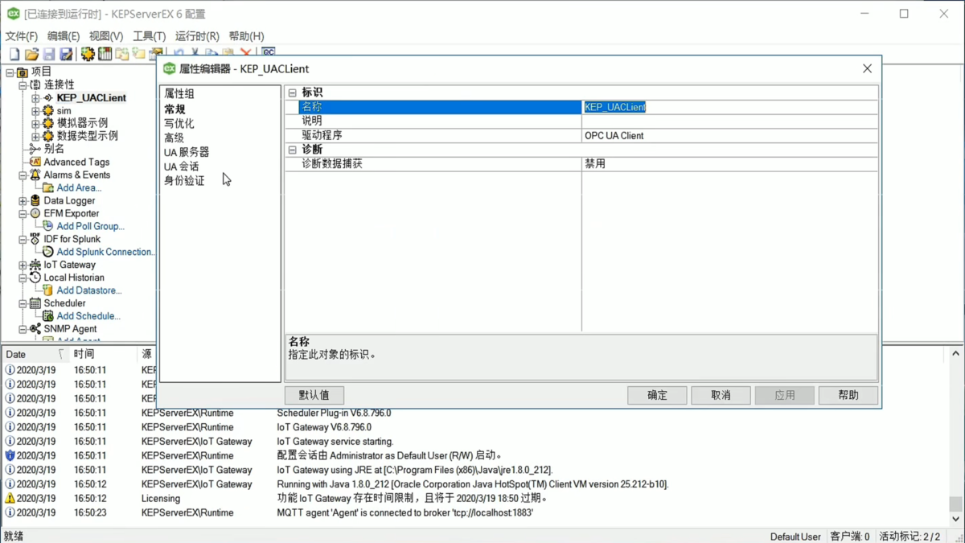Select the 写优化 property group
965x543 pixels.
click(x=179, y=124)
